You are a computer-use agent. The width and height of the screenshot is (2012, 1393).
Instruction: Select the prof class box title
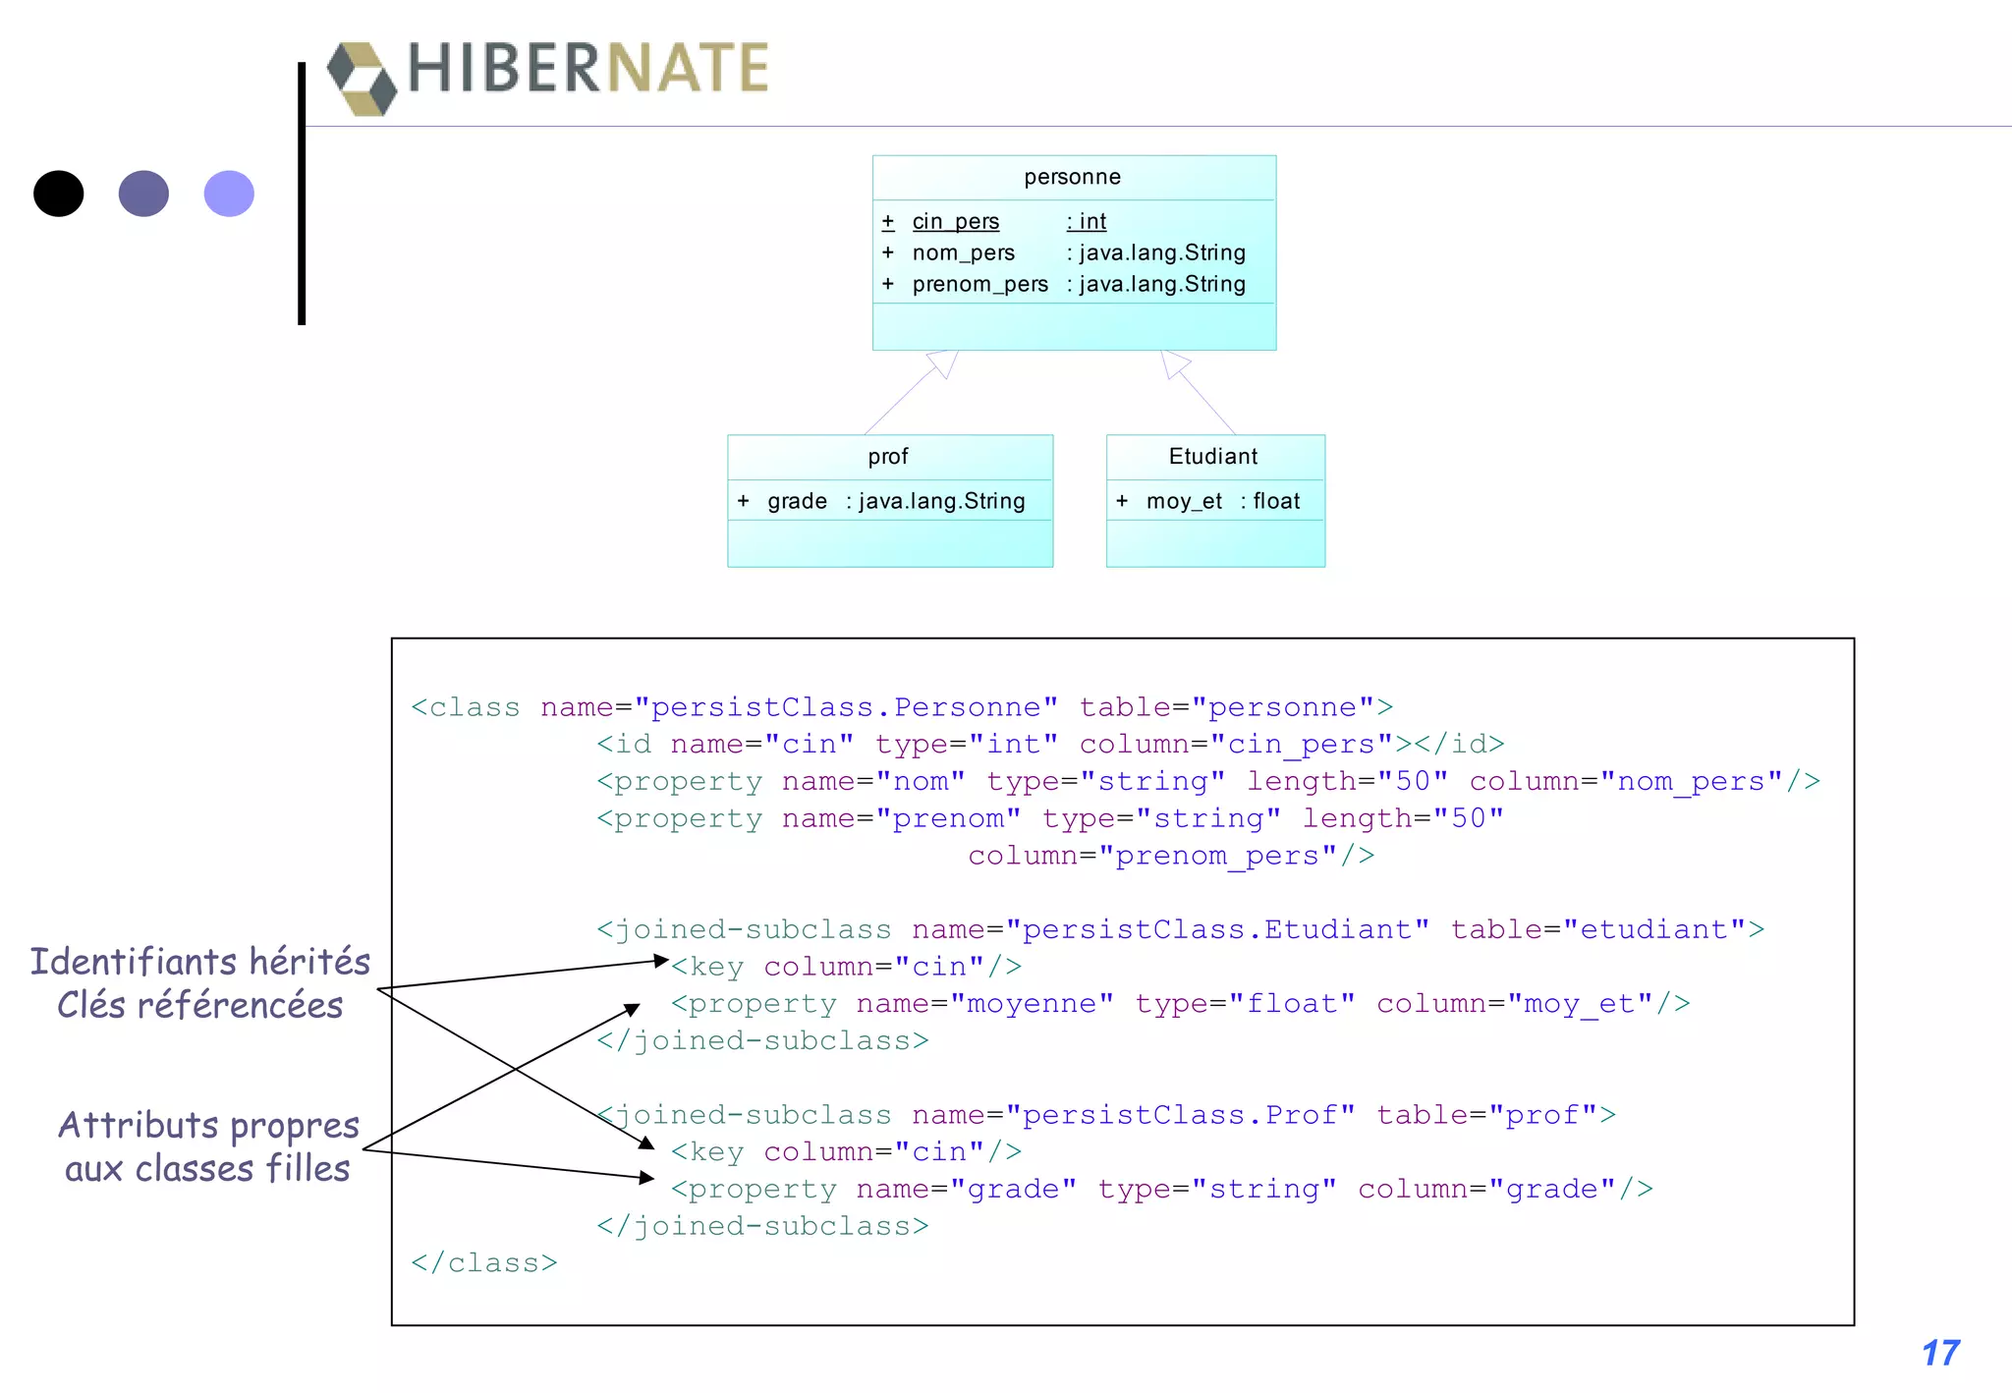(888, 457)
